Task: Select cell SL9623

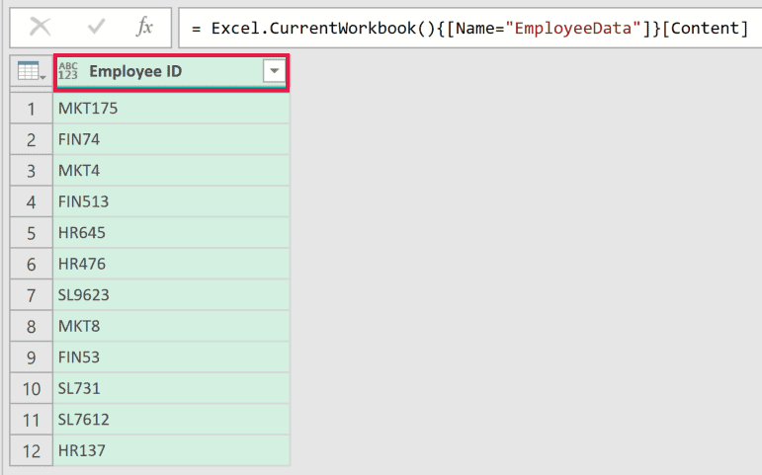Action: (x=172, y=295)
